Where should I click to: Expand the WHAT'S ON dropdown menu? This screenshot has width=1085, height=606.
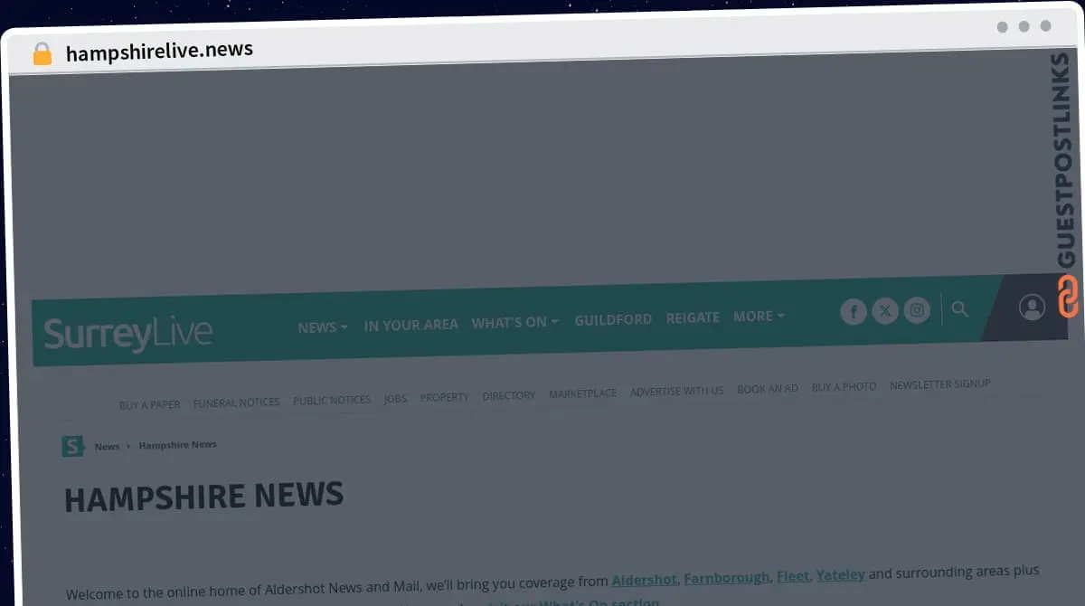(515, 322)
